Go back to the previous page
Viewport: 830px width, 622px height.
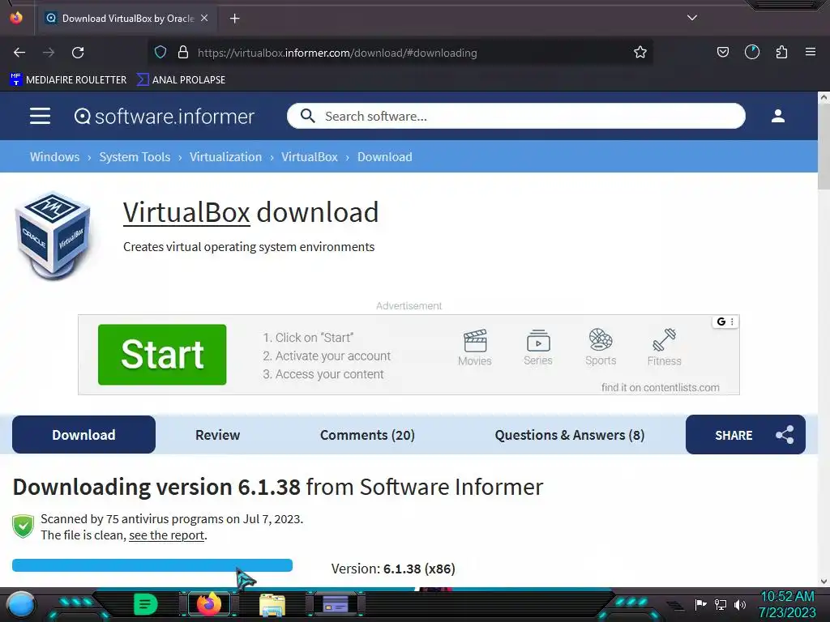point(19,53)
